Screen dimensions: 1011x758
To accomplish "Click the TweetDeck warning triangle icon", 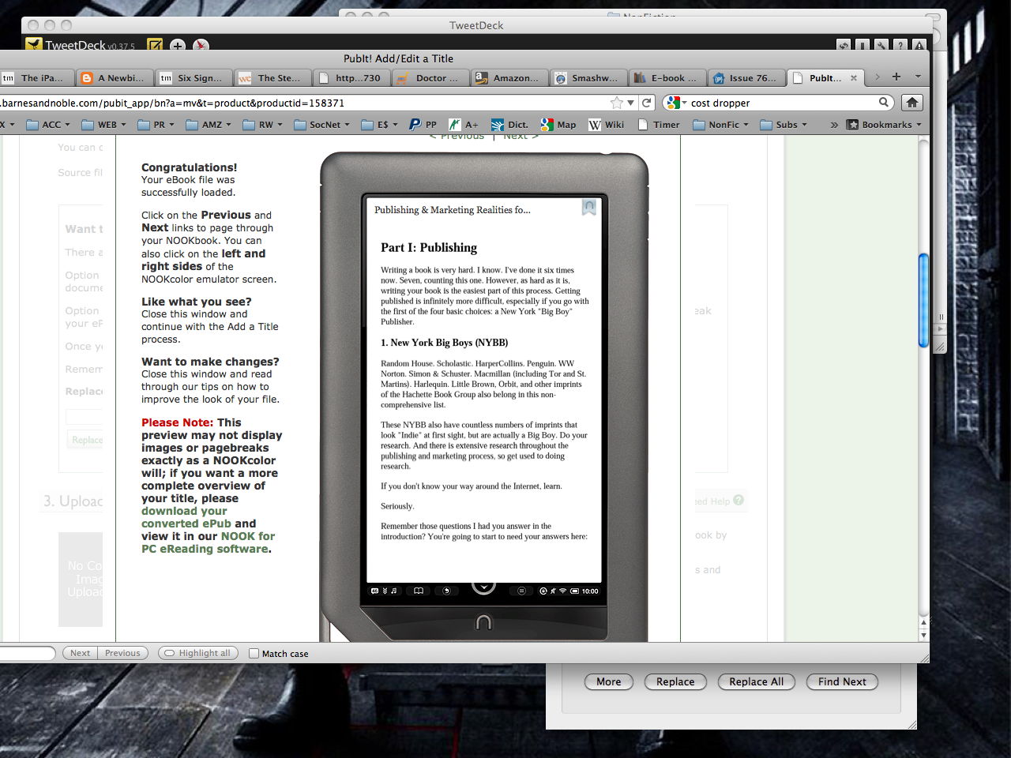I will click(919, 46).
